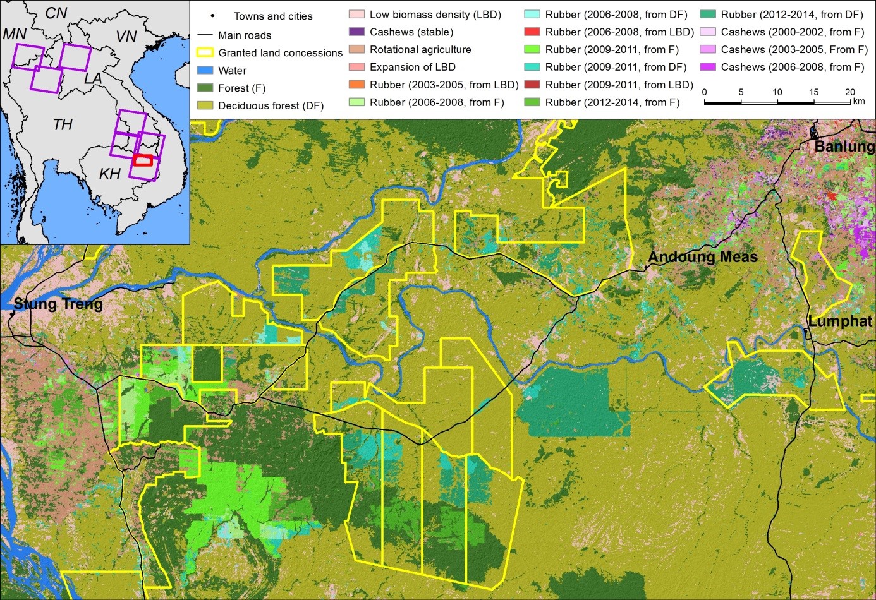Click the KH country label in inset
876x600 pixels.
(109, 174)
